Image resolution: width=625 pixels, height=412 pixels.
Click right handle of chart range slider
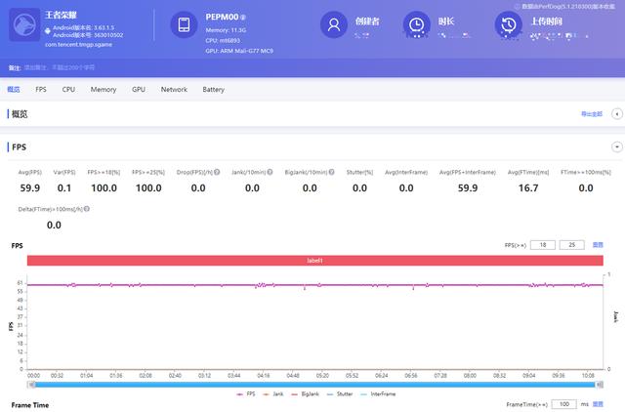(x=599, y=385)
